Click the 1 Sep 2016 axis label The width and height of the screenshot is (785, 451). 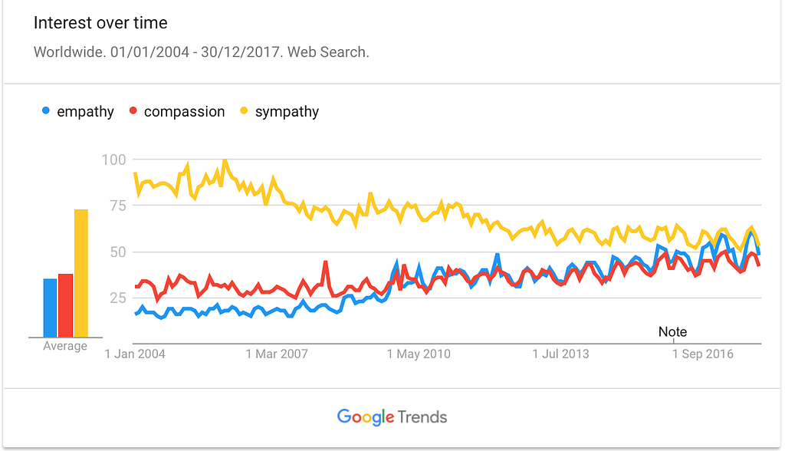pyautogui.click(x=703, y=354)
